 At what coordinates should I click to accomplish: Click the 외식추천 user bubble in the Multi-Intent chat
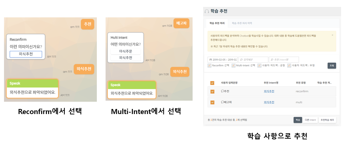(180, 72)
